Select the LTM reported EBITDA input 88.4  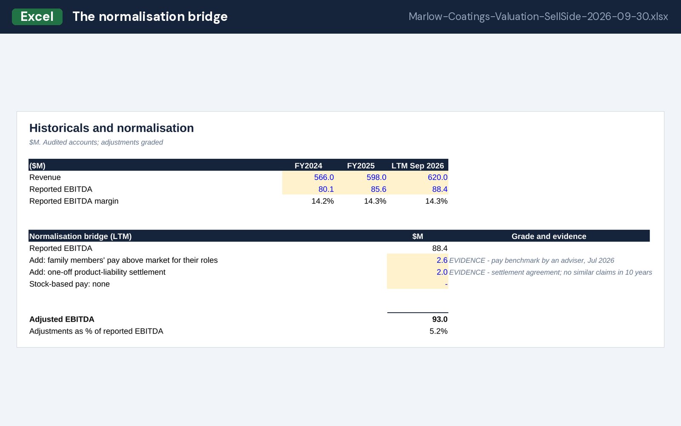418,189
